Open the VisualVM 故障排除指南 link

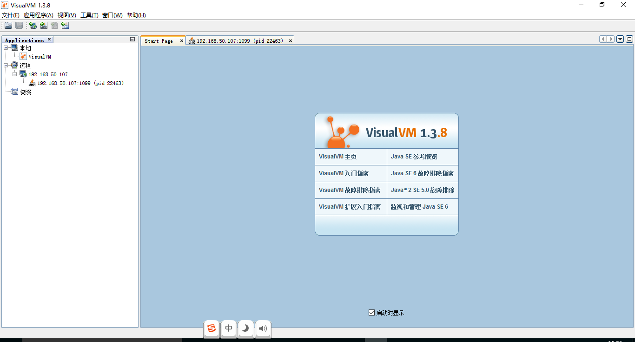[350, 190]
